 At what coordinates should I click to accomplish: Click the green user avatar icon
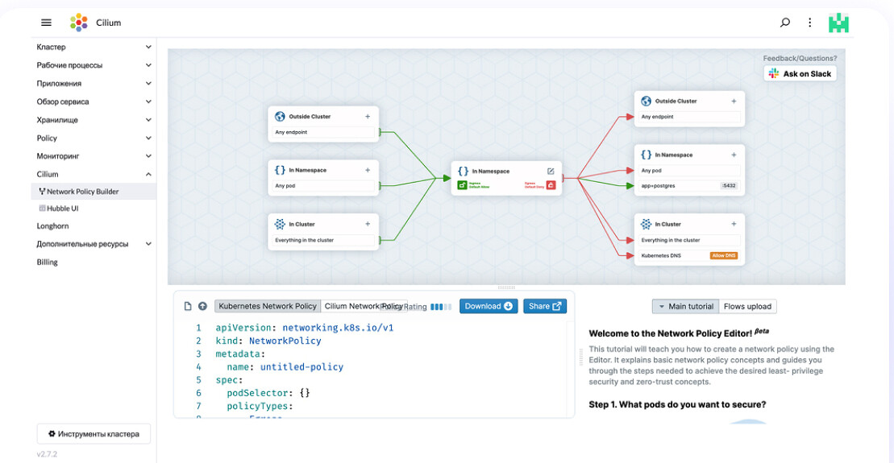click(839, 23)
